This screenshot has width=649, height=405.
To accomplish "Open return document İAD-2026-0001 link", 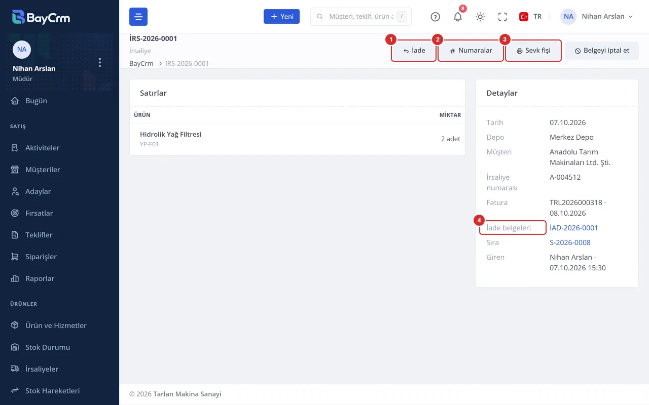I will (x=574, y=228).
